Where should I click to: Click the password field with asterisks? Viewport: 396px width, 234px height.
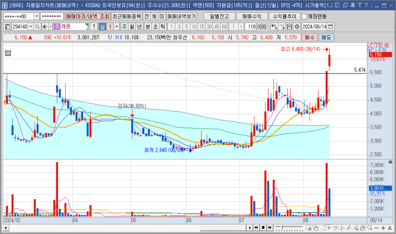tap(52, 16)
